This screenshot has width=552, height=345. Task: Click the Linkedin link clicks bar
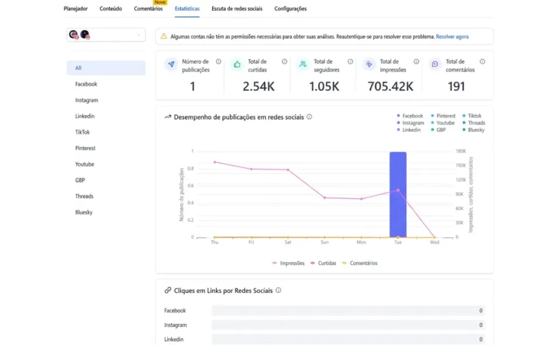tap(349, 339)
